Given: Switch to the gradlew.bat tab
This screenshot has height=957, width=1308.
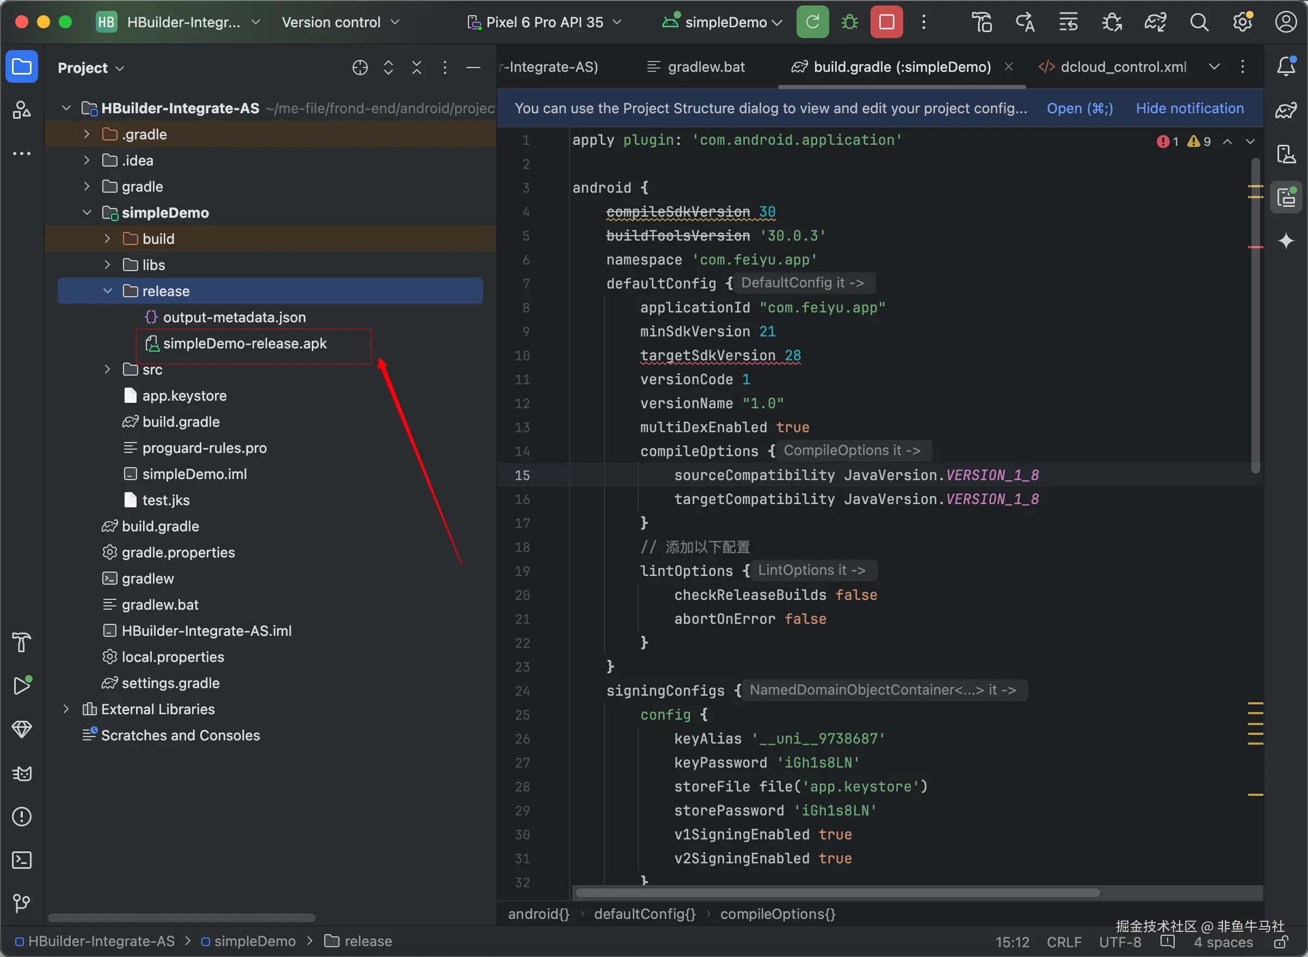Looking at the screenshot, I should click(695, 67).
